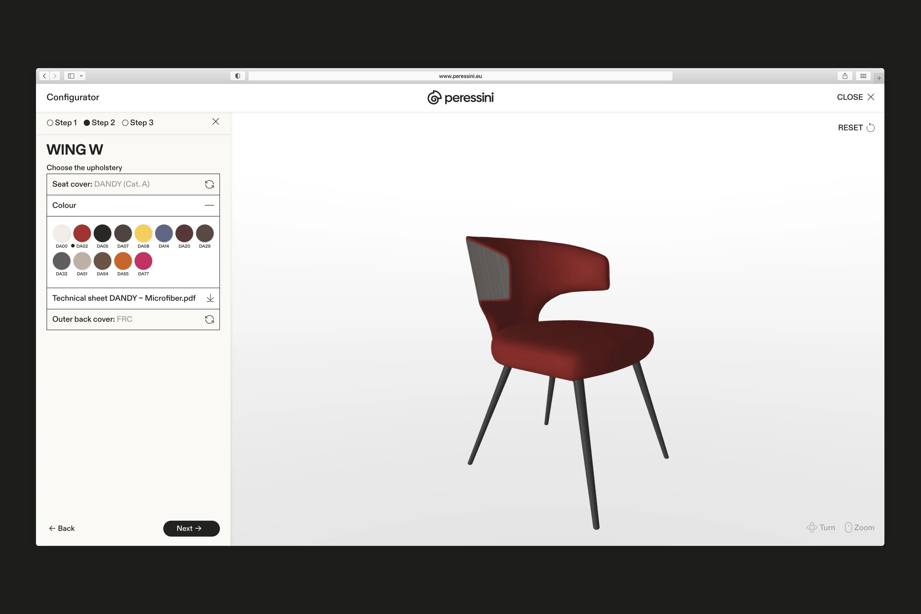Open a new browser tab
The width and height of the screenshot is (921, 614).
click(x=879, y=78)
